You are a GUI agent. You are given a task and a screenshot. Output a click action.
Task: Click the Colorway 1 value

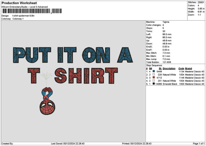click(x=18, y=19)
